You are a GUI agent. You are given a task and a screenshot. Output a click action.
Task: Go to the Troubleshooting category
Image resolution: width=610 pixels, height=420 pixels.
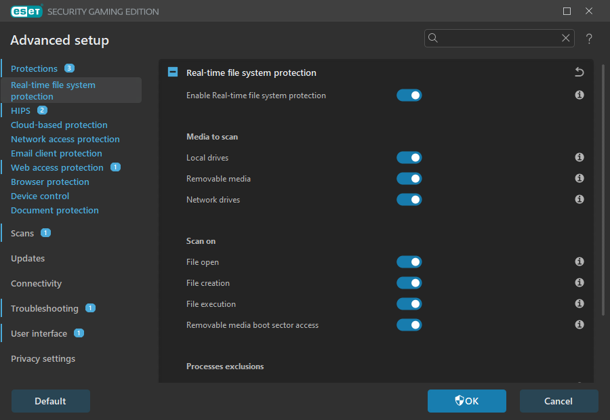click(x=45, y=308)
